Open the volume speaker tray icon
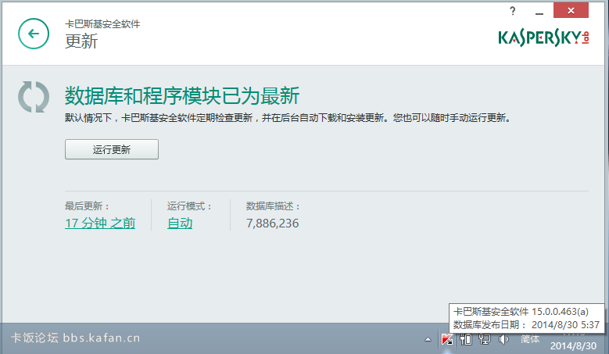This screenshot has width=609, height=354. 503,339
